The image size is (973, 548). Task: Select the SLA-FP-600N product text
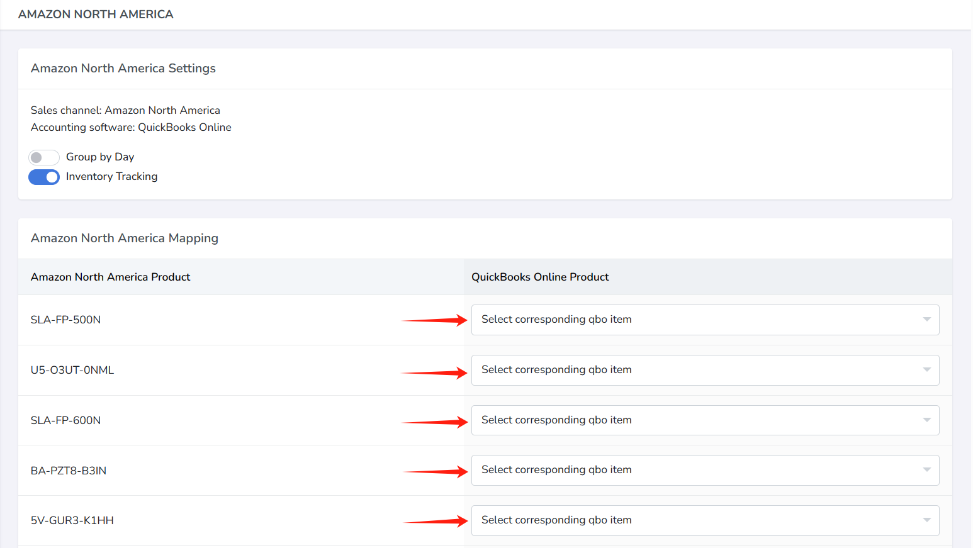click(x=65, y=420)
